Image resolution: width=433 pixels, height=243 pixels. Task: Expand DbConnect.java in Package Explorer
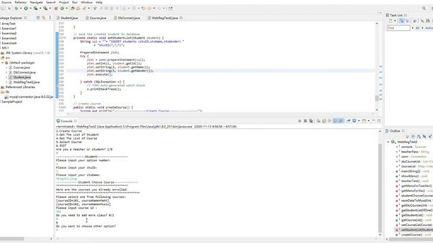point(6,72)
